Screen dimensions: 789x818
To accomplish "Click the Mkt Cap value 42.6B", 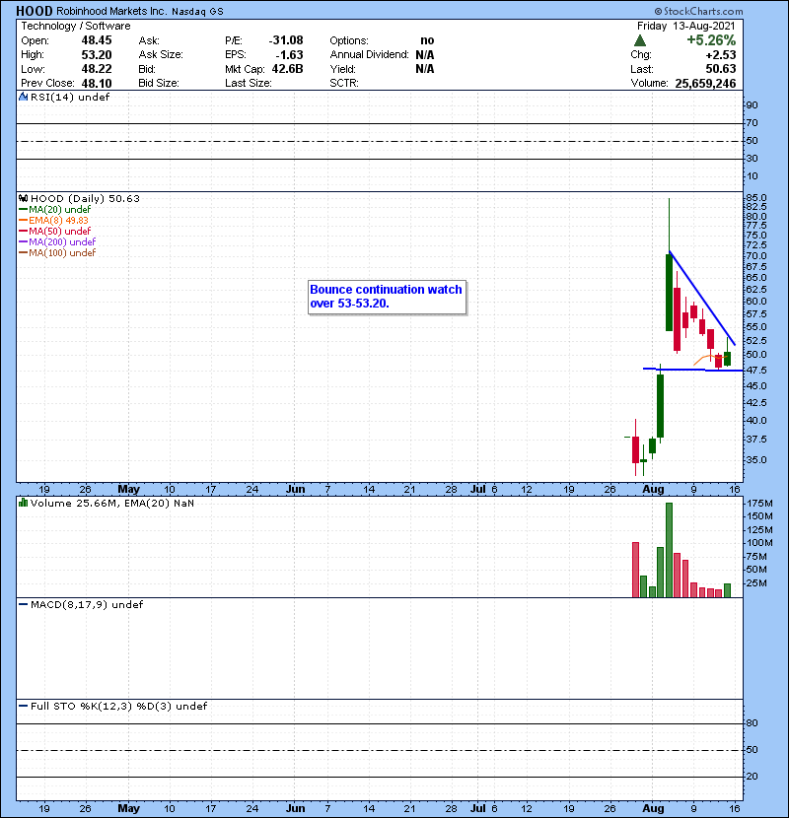I will [x=287, y=69].
